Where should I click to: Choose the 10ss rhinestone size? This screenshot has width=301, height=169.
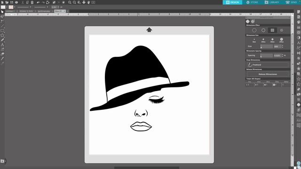[x=263, y=40]
